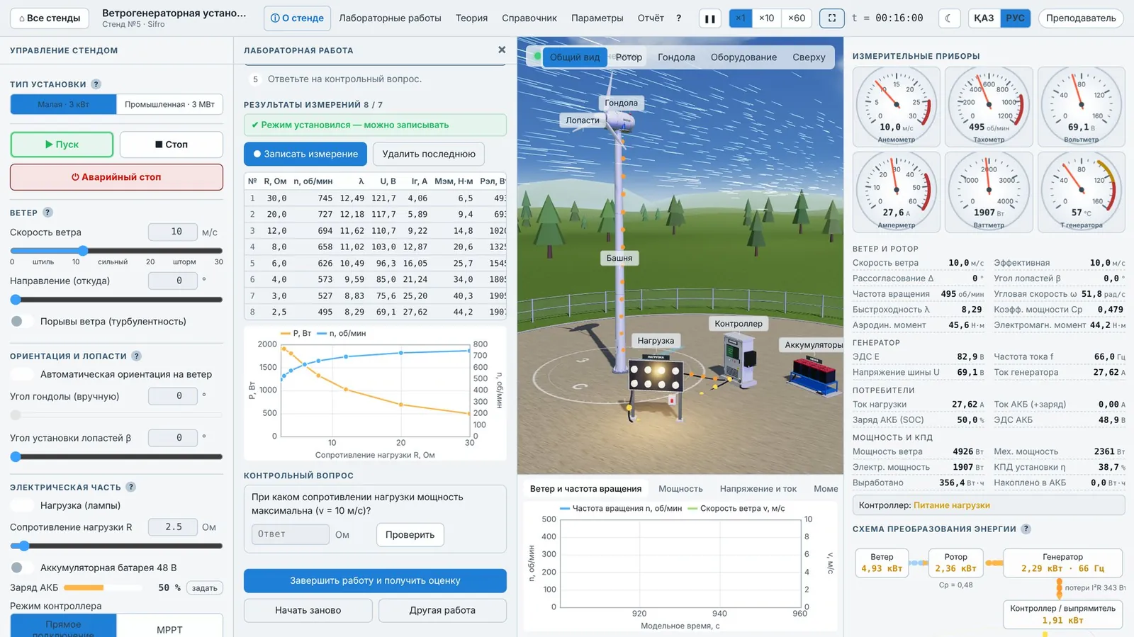Pause the simulation with the pause icon
This screenshot has width=1134, height=637.
(709, 18)
